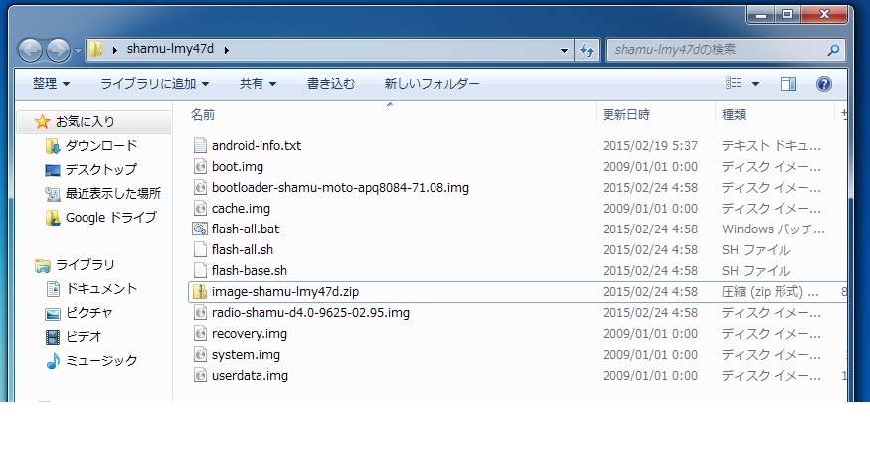
Task: Click the 書き込む button
Action: click(331, 84)
